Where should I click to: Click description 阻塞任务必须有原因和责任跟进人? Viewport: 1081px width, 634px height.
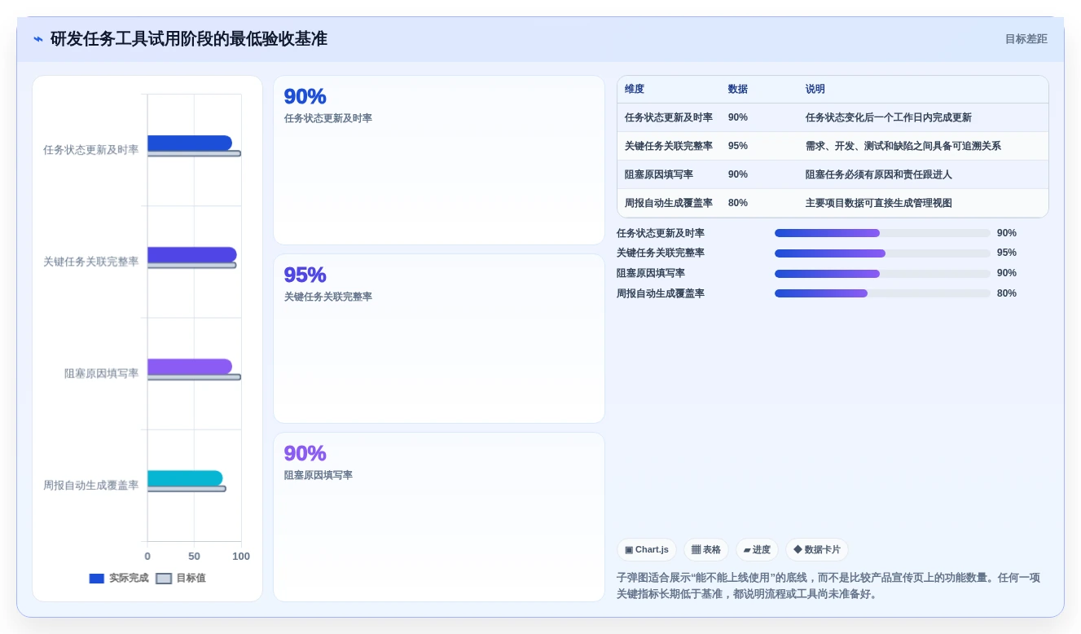pyautogui.click(x=879, y=174)
